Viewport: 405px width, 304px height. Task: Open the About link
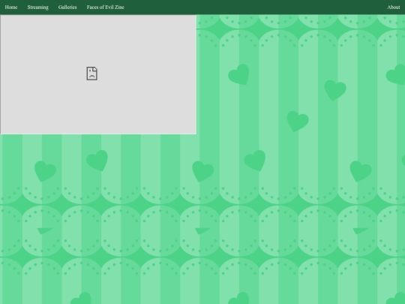394,8
